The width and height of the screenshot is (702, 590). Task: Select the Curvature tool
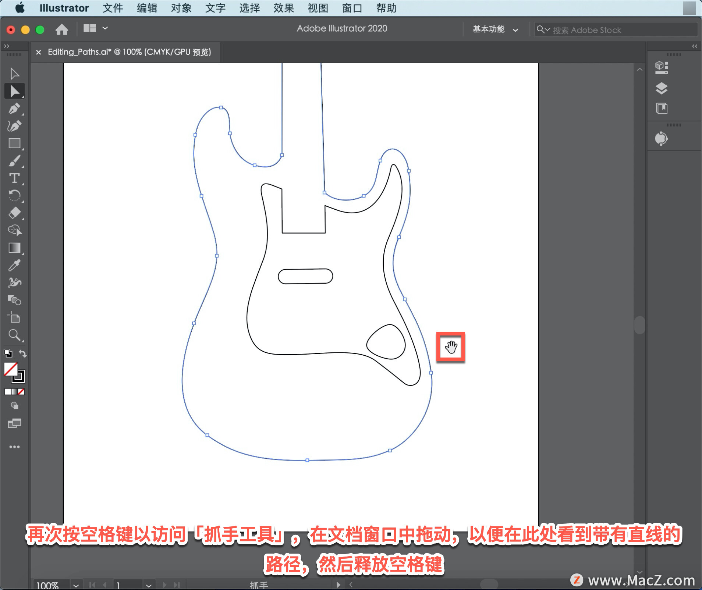point(14,126)
